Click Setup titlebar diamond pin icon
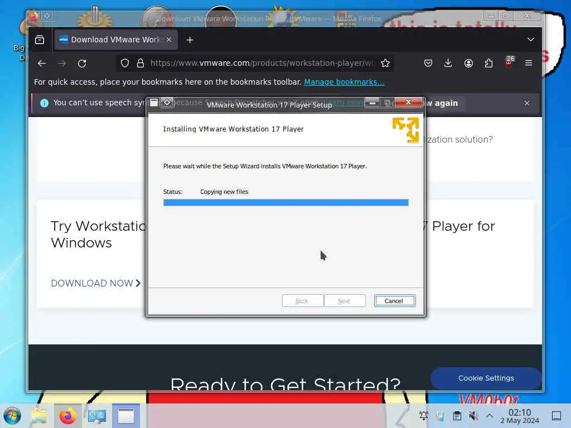Viewport: 571px width, 428px height. (167, 103)
